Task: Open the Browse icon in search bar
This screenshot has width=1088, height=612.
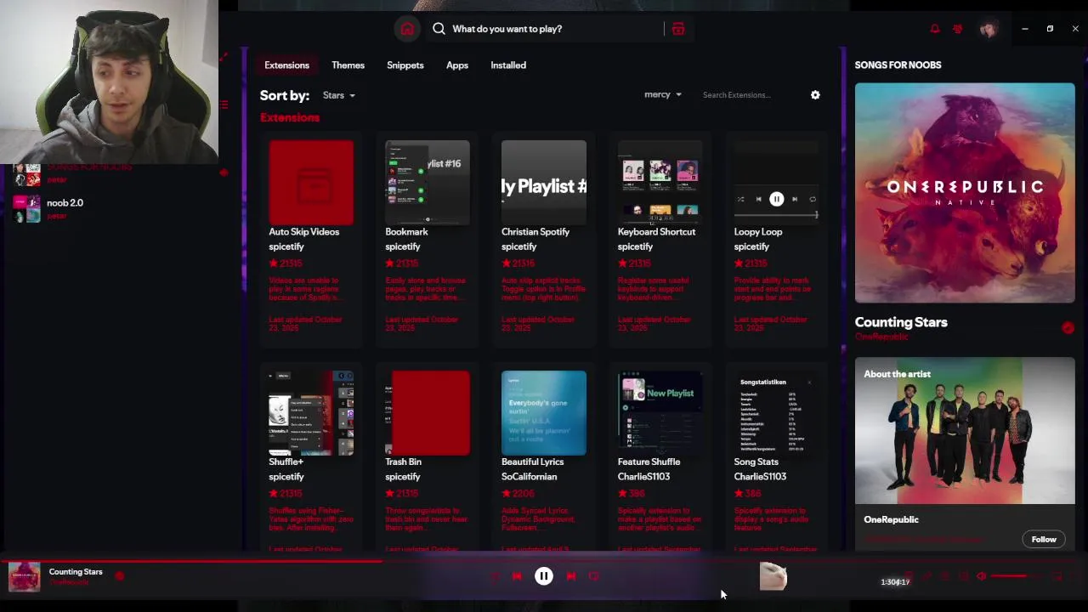Action: pos(678,29)
